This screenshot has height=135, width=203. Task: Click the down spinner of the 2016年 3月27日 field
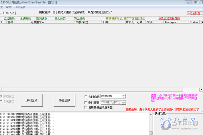coord(124,103)
